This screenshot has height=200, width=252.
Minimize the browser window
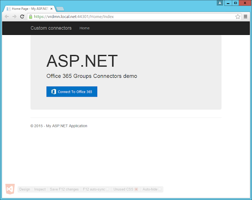point(228,3)
